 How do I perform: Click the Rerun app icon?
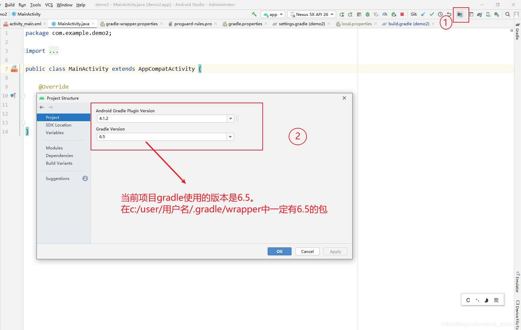tap(342, 14)
